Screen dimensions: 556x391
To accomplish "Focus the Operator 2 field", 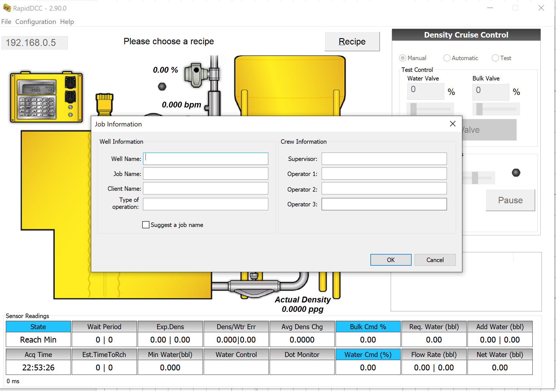I will pos(384,188).
